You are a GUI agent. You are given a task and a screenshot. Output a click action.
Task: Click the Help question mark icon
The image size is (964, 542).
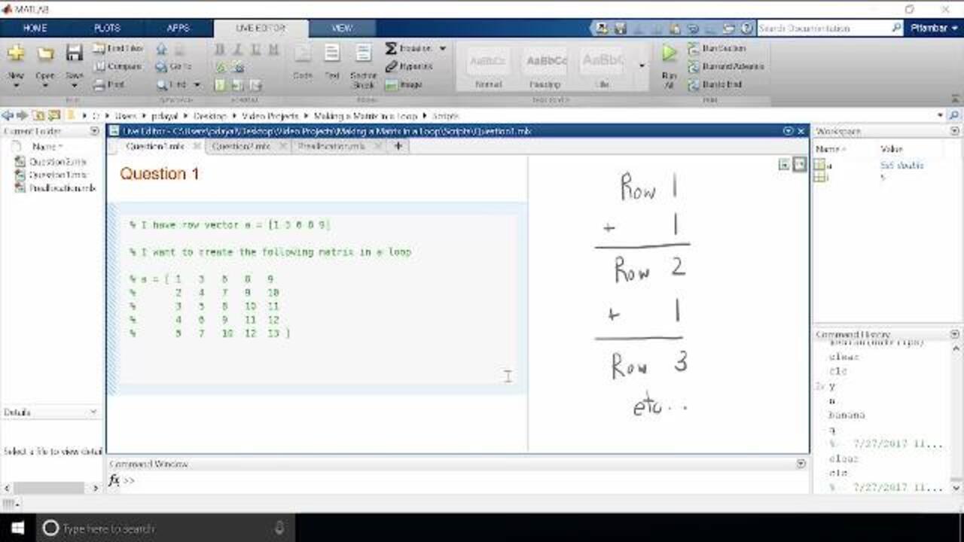(x=746, y=28)
